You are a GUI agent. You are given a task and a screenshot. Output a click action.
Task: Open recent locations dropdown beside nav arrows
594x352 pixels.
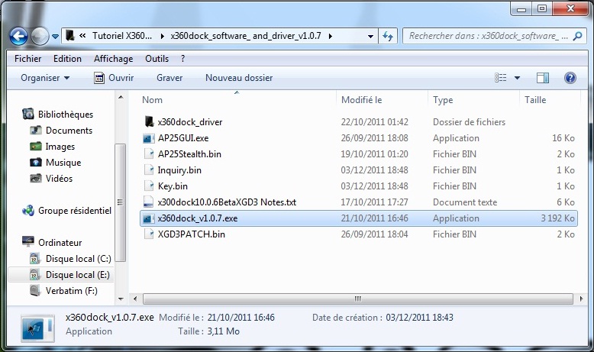(x=55, y=37)
